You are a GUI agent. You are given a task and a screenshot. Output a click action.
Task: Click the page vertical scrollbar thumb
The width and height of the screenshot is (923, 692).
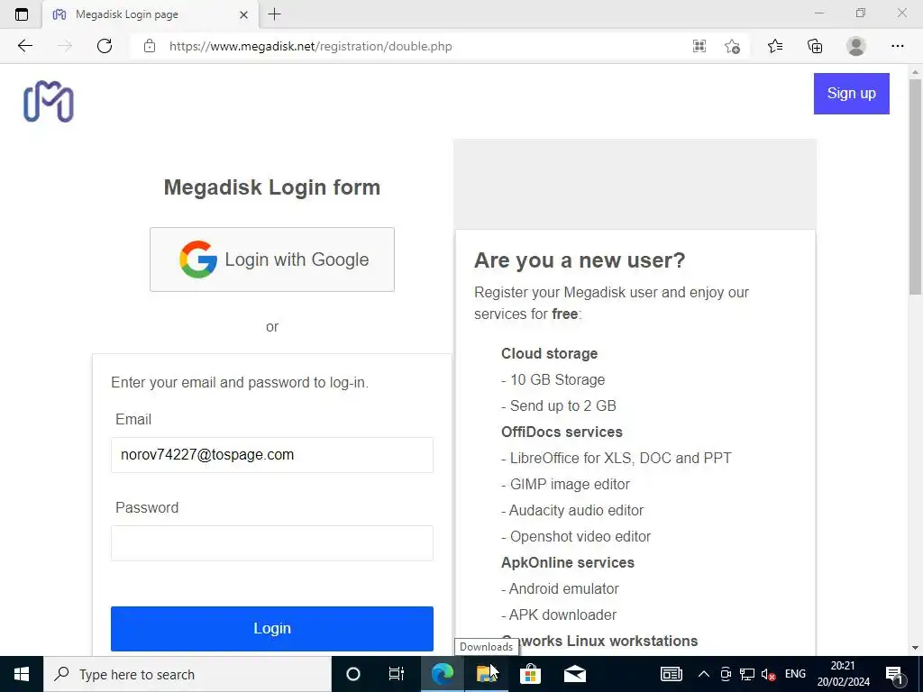tap(915, 186)
